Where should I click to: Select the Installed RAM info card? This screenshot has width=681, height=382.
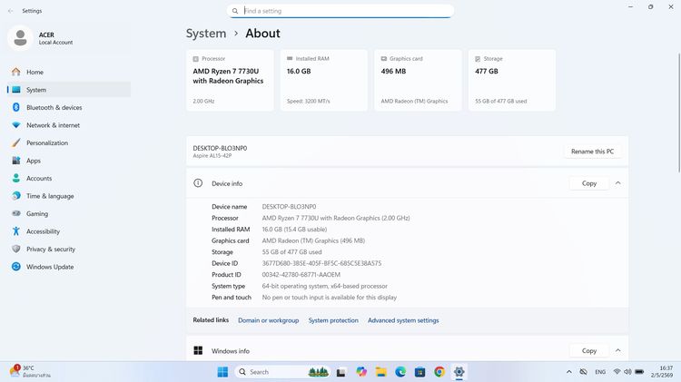click(x=323, y=81)
